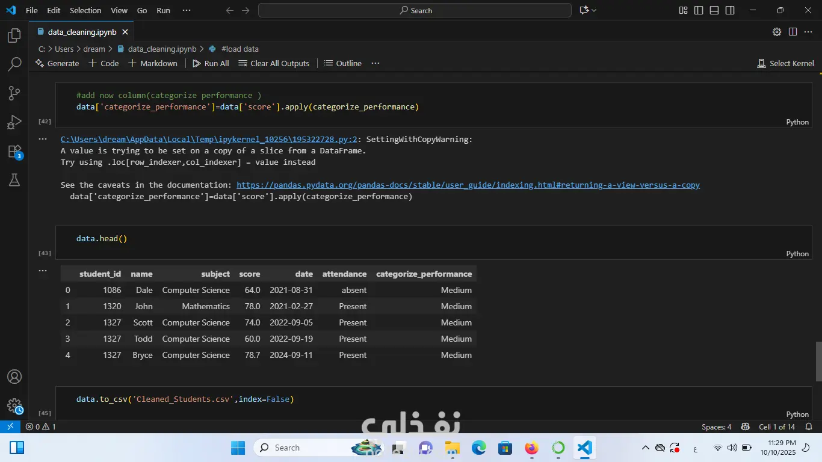Toggle the bottom Panel layout button
This screenshot has height=462, width=822.
point(714,10)
